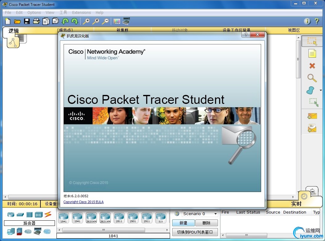Open the Options menu
Viewport: 325px width, 241px height.
coord(34,12)
